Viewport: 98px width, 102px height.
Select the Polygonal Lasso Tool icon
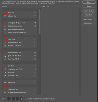(x=5, y=43)
